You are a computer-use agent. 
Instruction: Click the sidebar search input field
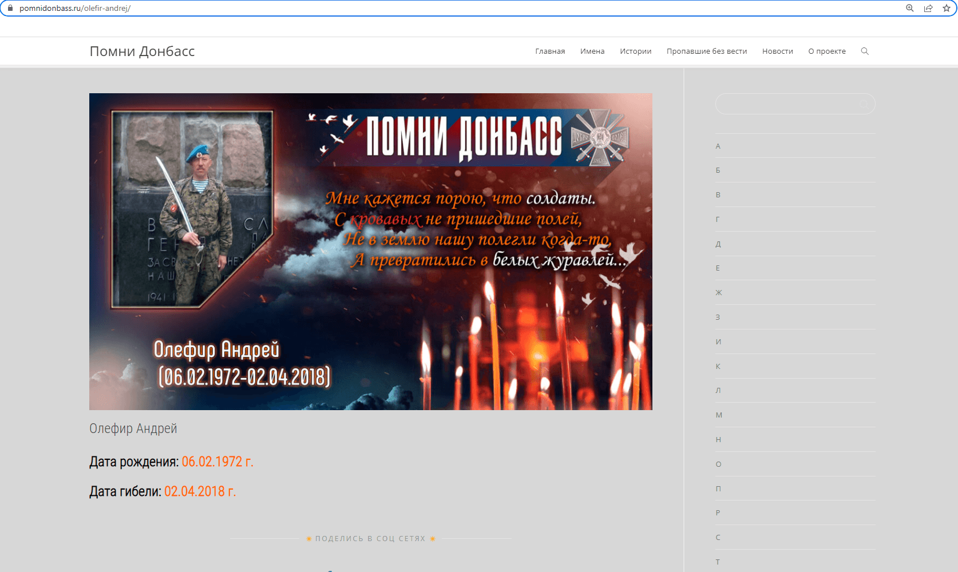coord(795,104)
